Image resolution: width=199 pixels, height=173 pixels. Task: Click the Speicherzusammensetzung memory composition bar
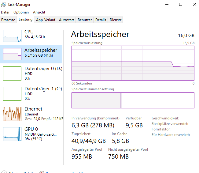[133, 100]
